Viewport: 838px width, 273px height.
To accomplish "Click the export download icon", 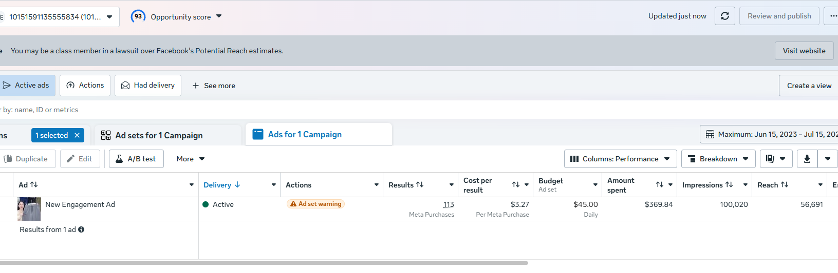I will [807, 159].
